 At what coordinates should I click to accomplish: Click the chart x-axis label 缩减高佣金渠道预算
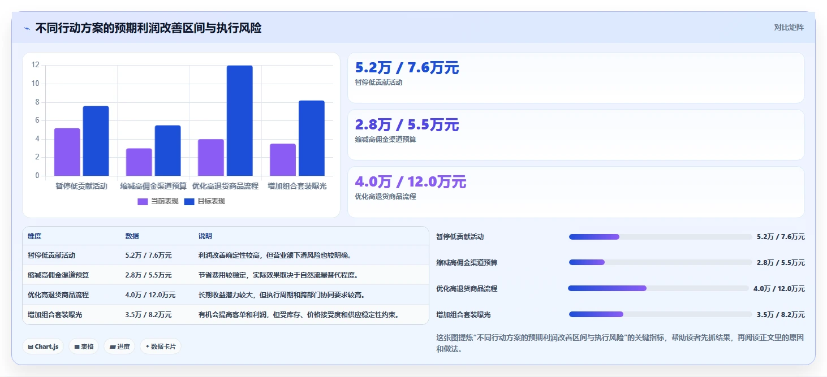pyautogui.click(x=153, y=186)
